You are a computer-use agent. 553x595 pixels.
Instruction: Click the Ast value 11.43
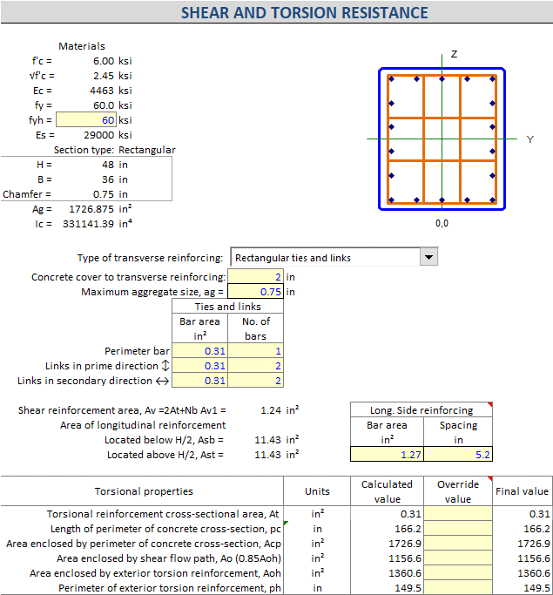267,455
